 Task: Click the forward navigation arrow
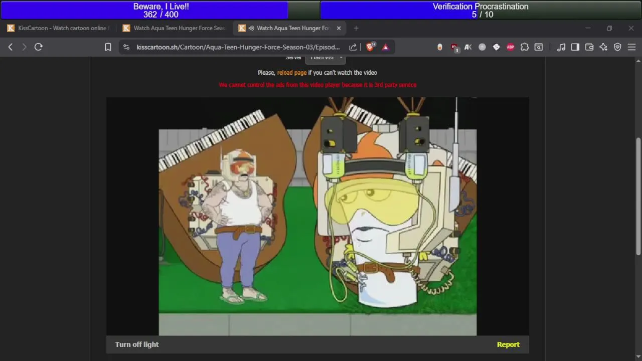24,47
